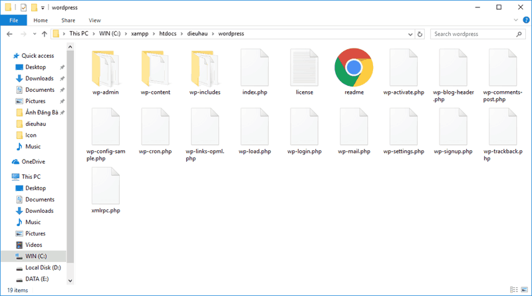This screenshot has height=296, width=532.
Task: Open the wp-includes folder
Action: (205, 68)
